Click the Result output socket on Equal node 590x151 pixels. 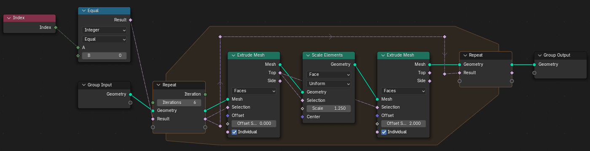[x=130, y=20]
